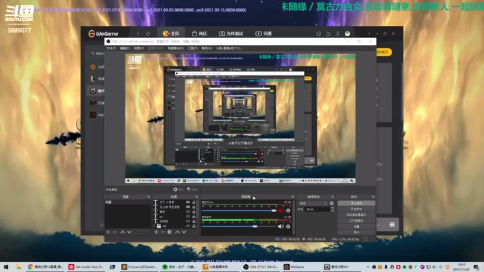484x272 pixels.
Task: Toggle lock on topmost text source
Action: click(x=194, y=202)
